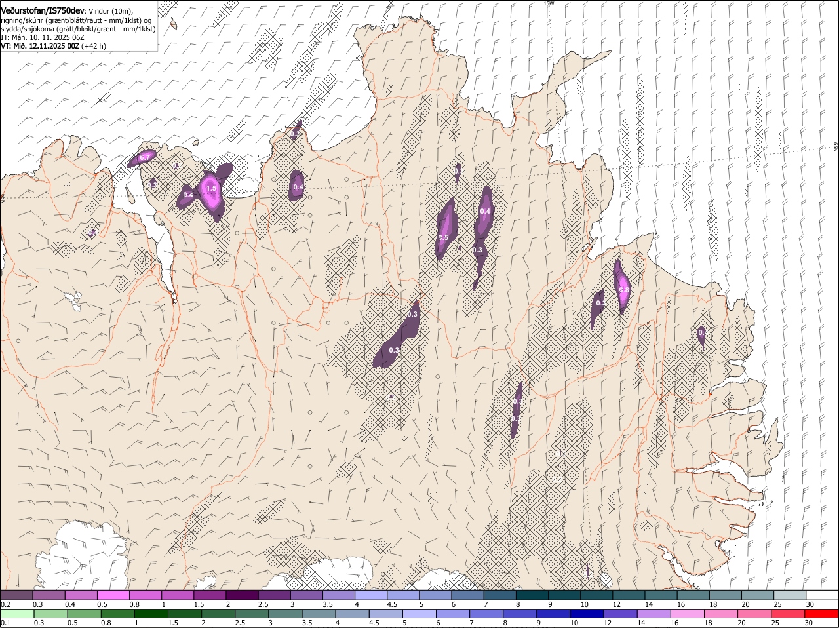Click the 15W longitude label at the top
839x628 pixels.
(549, 3)
